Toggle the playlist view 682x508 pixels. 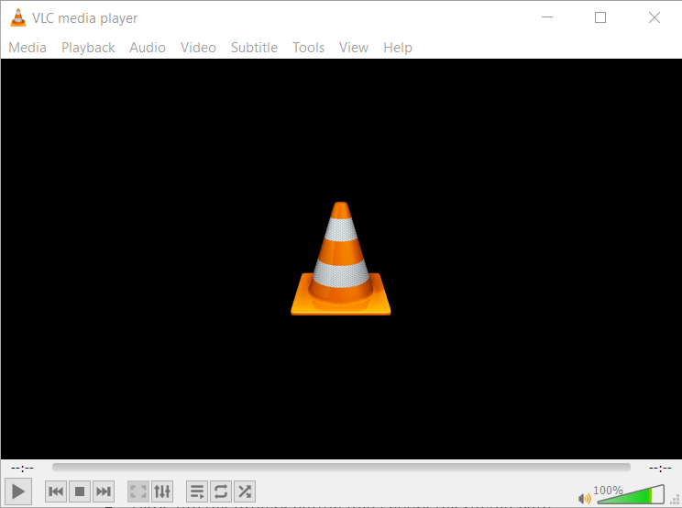tap(197, 491)
